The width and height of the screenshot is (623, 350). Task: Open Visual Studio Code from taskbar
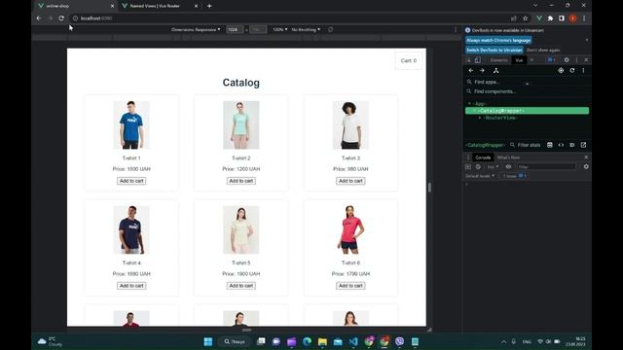click(353, 341)
